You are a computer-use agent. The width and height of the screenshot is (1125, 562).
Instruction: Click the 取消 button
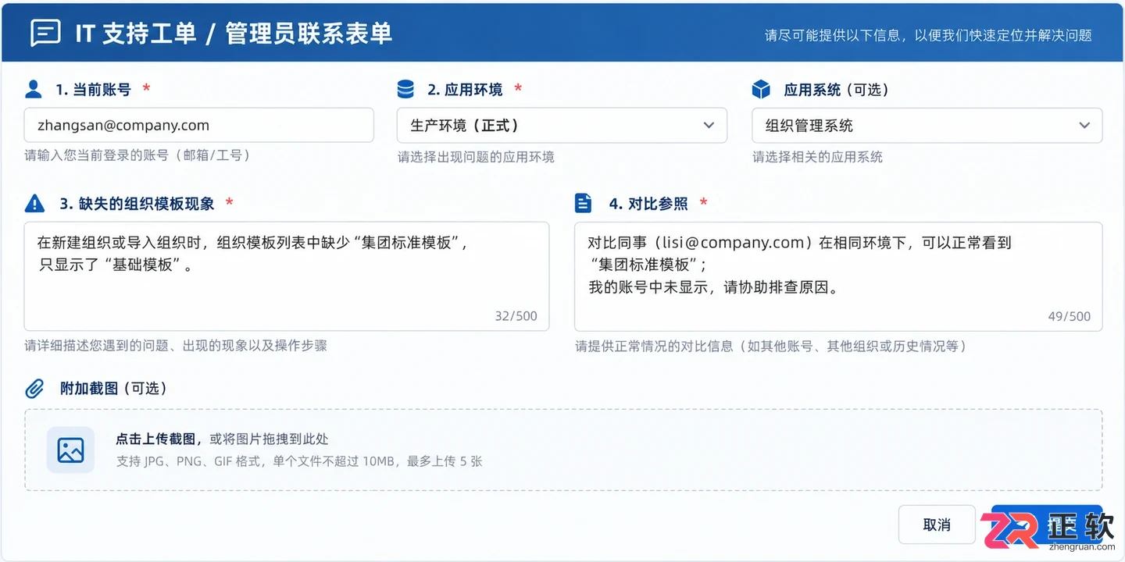[x=937, y=525]
